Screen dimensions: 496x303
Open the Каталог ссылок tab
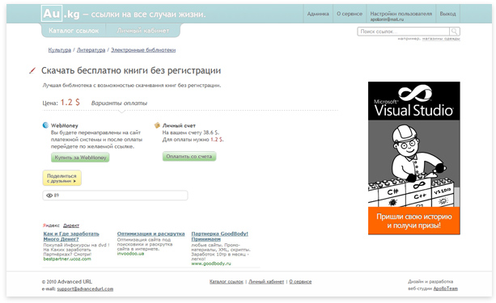click(74, 31)
